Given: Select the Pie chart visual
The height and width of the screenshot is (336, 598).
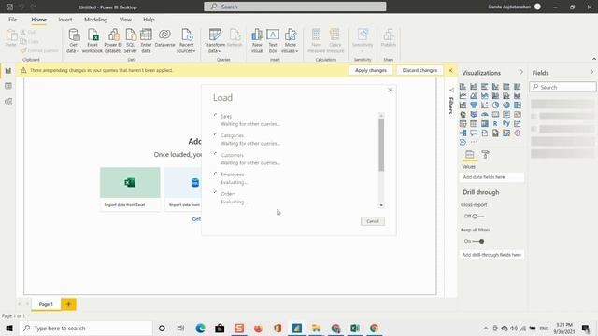Looking at the screenshot, I should coord(495,105).
